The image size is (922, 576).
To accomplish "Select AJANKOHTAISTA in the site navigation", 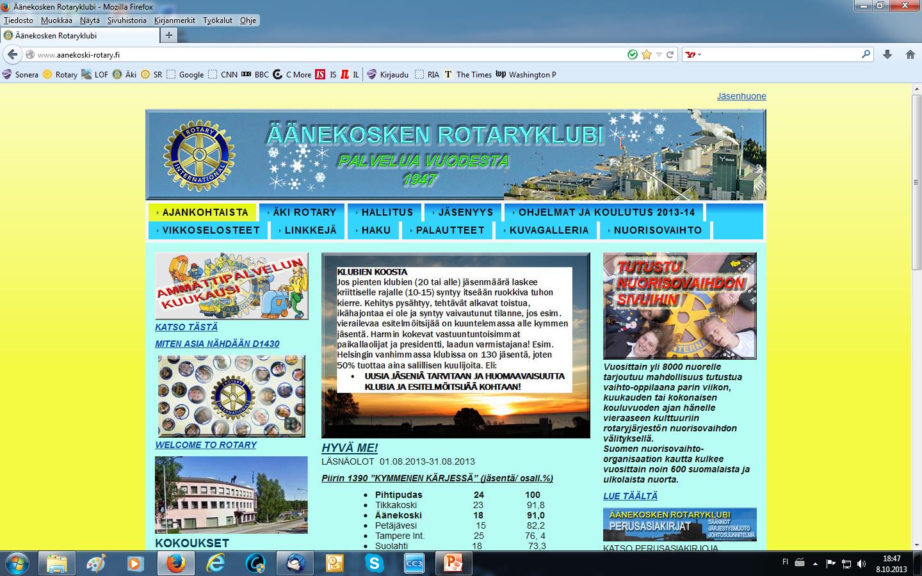I will coord(202,212).
